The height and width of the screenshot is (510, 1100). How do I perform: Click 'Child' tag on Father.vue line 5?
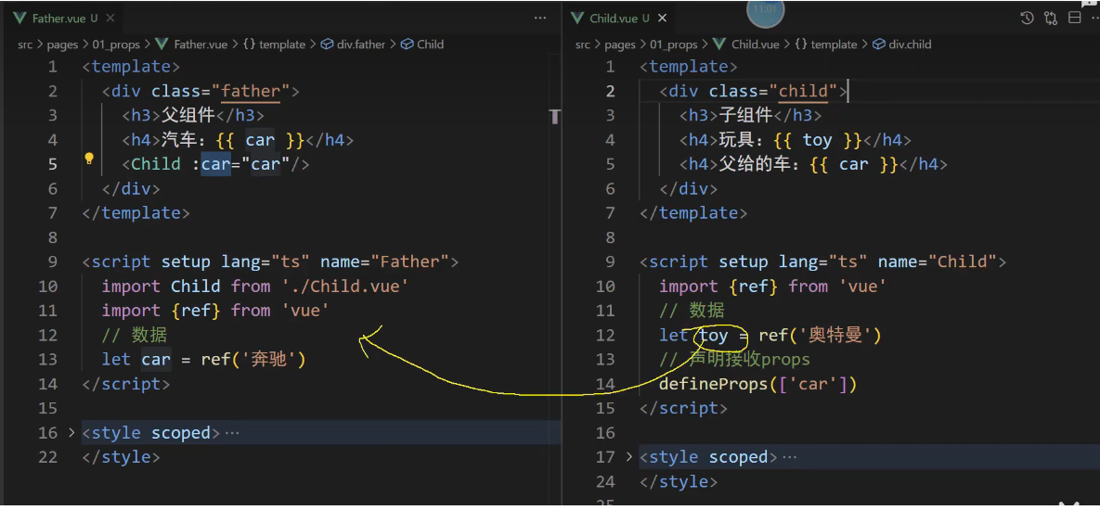[156, 164]
